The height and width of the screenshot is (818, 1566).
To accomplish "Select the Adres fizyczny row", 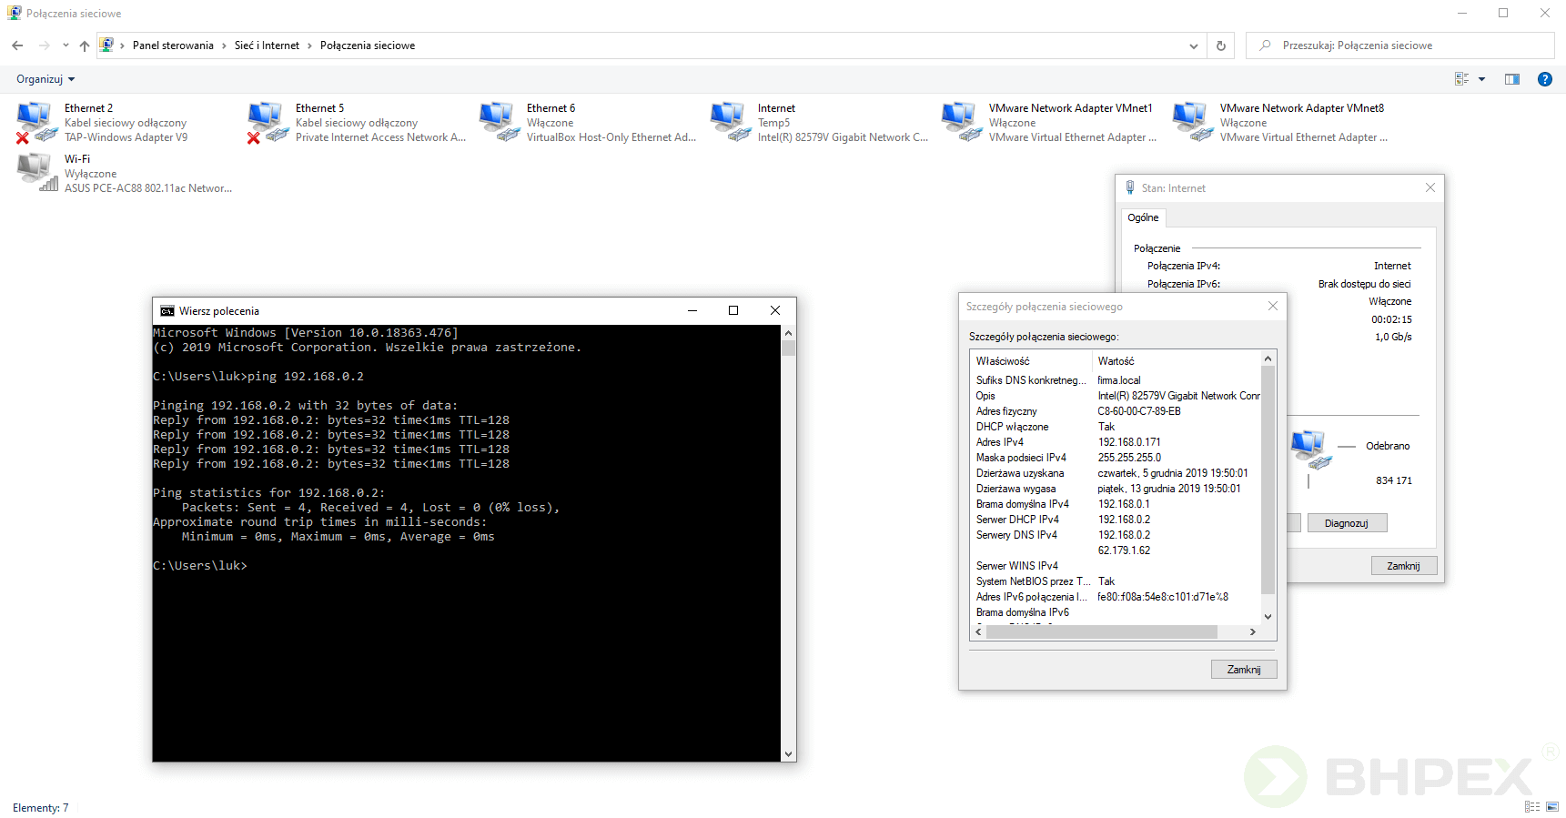I will tap(1116, 411).
